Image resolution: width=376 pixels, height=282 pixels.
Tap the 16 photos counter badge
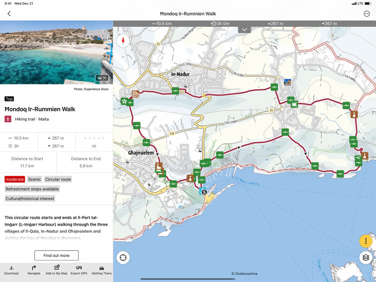[x=102, y=78]
